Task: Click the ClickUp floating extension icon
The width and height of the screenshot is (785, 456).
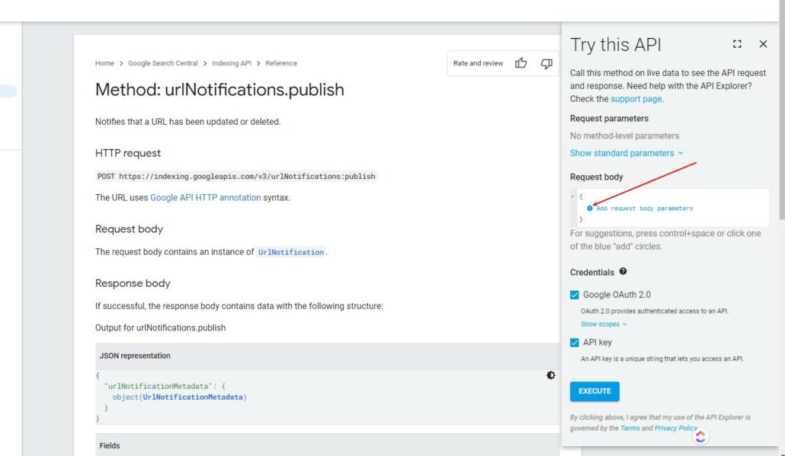Action: pyautogui.click(x=700, y=436)
